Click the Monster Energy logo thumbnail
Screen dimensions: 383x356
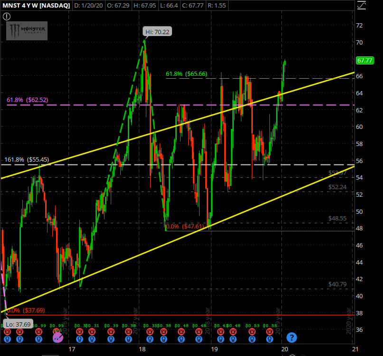click(x=26, y=32)
